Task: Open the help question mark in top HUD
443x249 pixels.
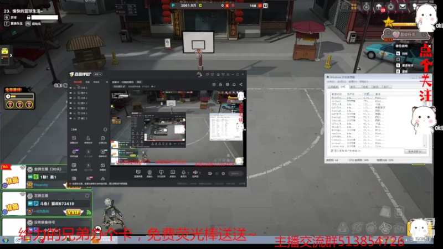Action: (265, 6)
